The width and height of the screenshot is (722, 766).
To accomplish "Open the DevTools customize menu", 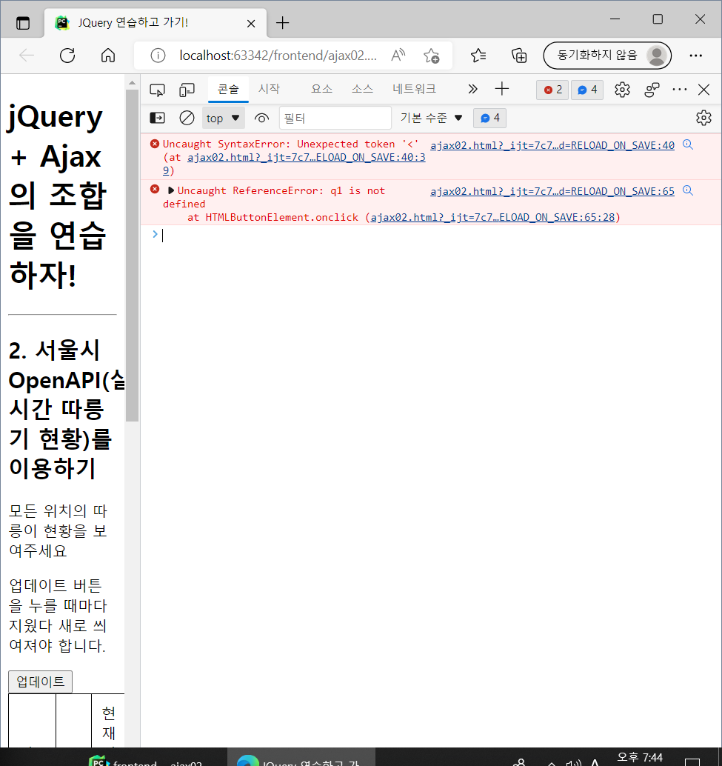I will tap(680, 90).
